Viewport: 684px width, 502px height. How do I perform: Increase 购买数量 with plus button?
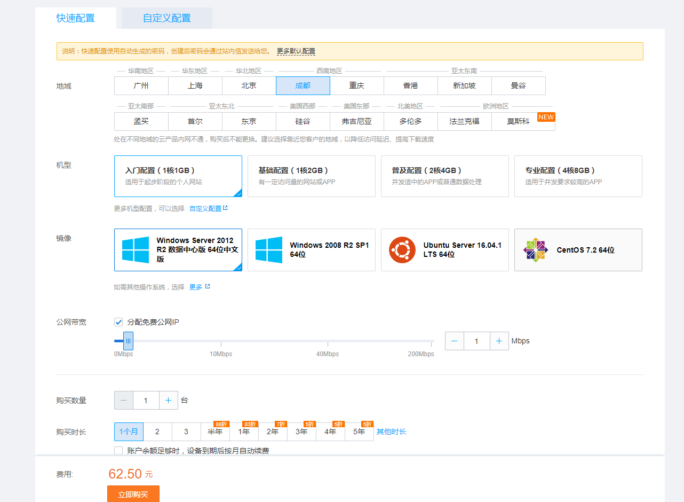pos(168,400)
